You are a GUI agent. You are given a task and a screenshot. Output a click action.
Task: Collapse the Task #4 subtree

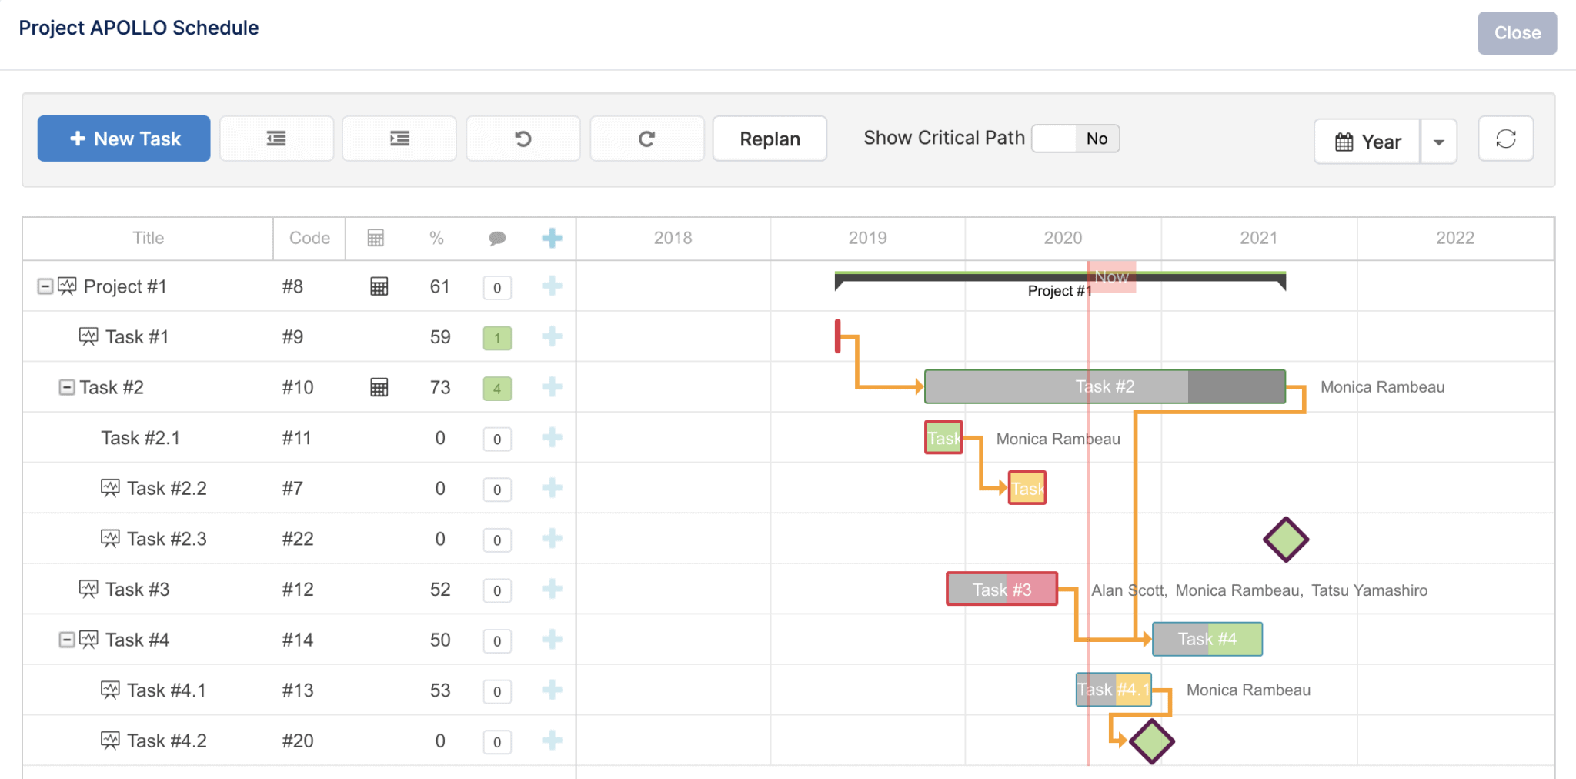coord(65,640)
